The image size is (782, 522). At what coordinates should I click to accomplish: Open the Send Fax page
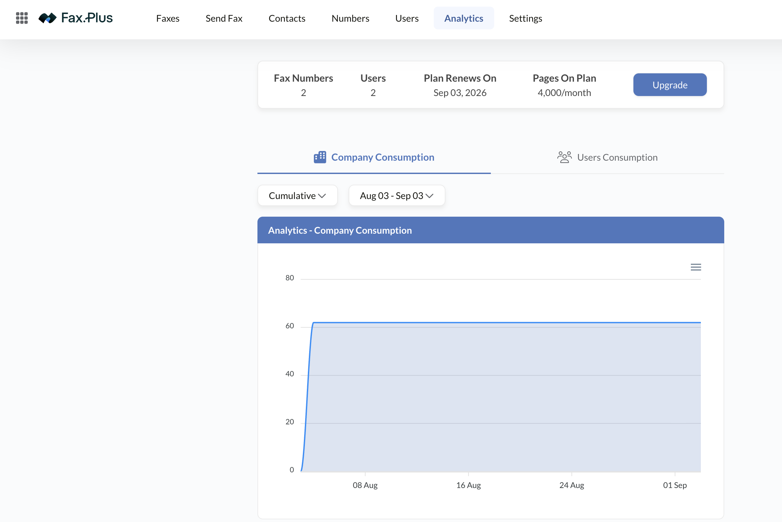tap(224, 18)
